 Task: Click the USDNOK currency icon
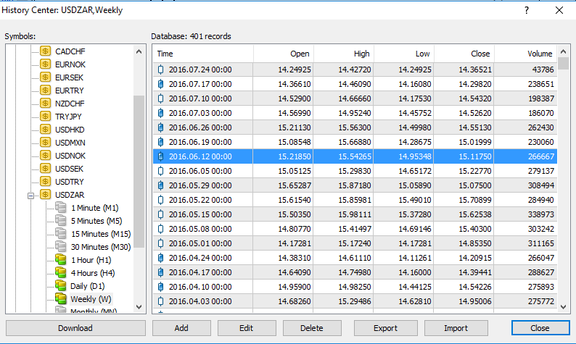[45, 155]
